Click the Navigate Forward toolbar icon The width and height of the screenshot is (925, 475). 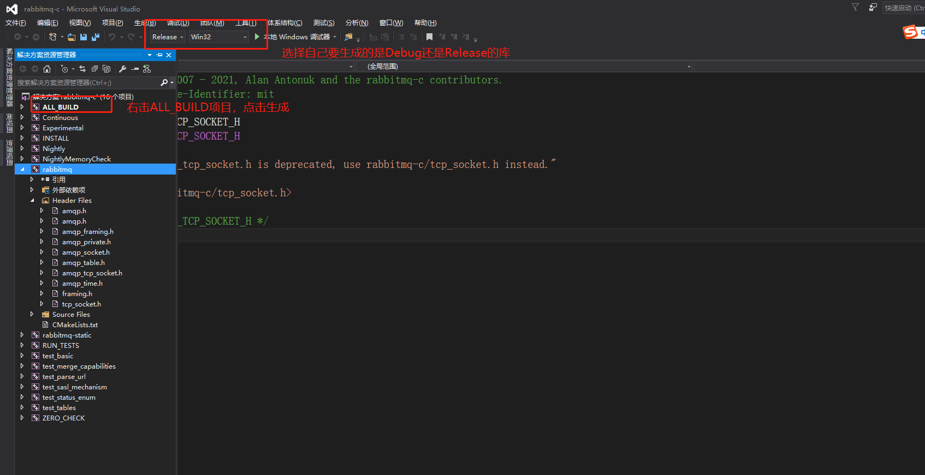tap(36, 37)
